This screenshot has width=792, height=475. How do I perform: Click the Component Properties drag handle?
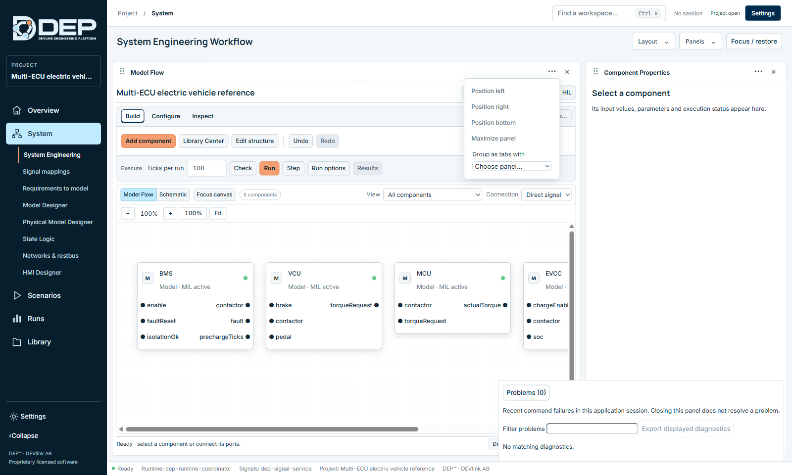point(595,72)
